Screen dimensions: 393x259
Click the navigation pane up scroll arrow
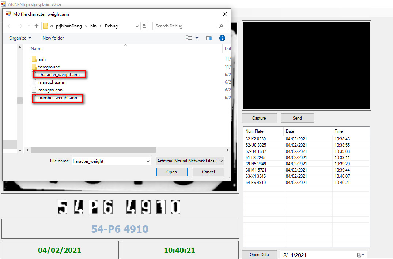pos(20,48)
